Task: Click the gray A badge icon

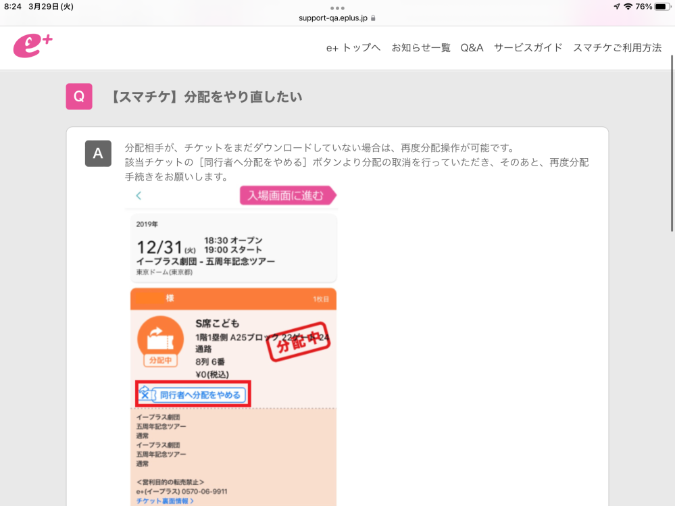Action: pos(97,154)
